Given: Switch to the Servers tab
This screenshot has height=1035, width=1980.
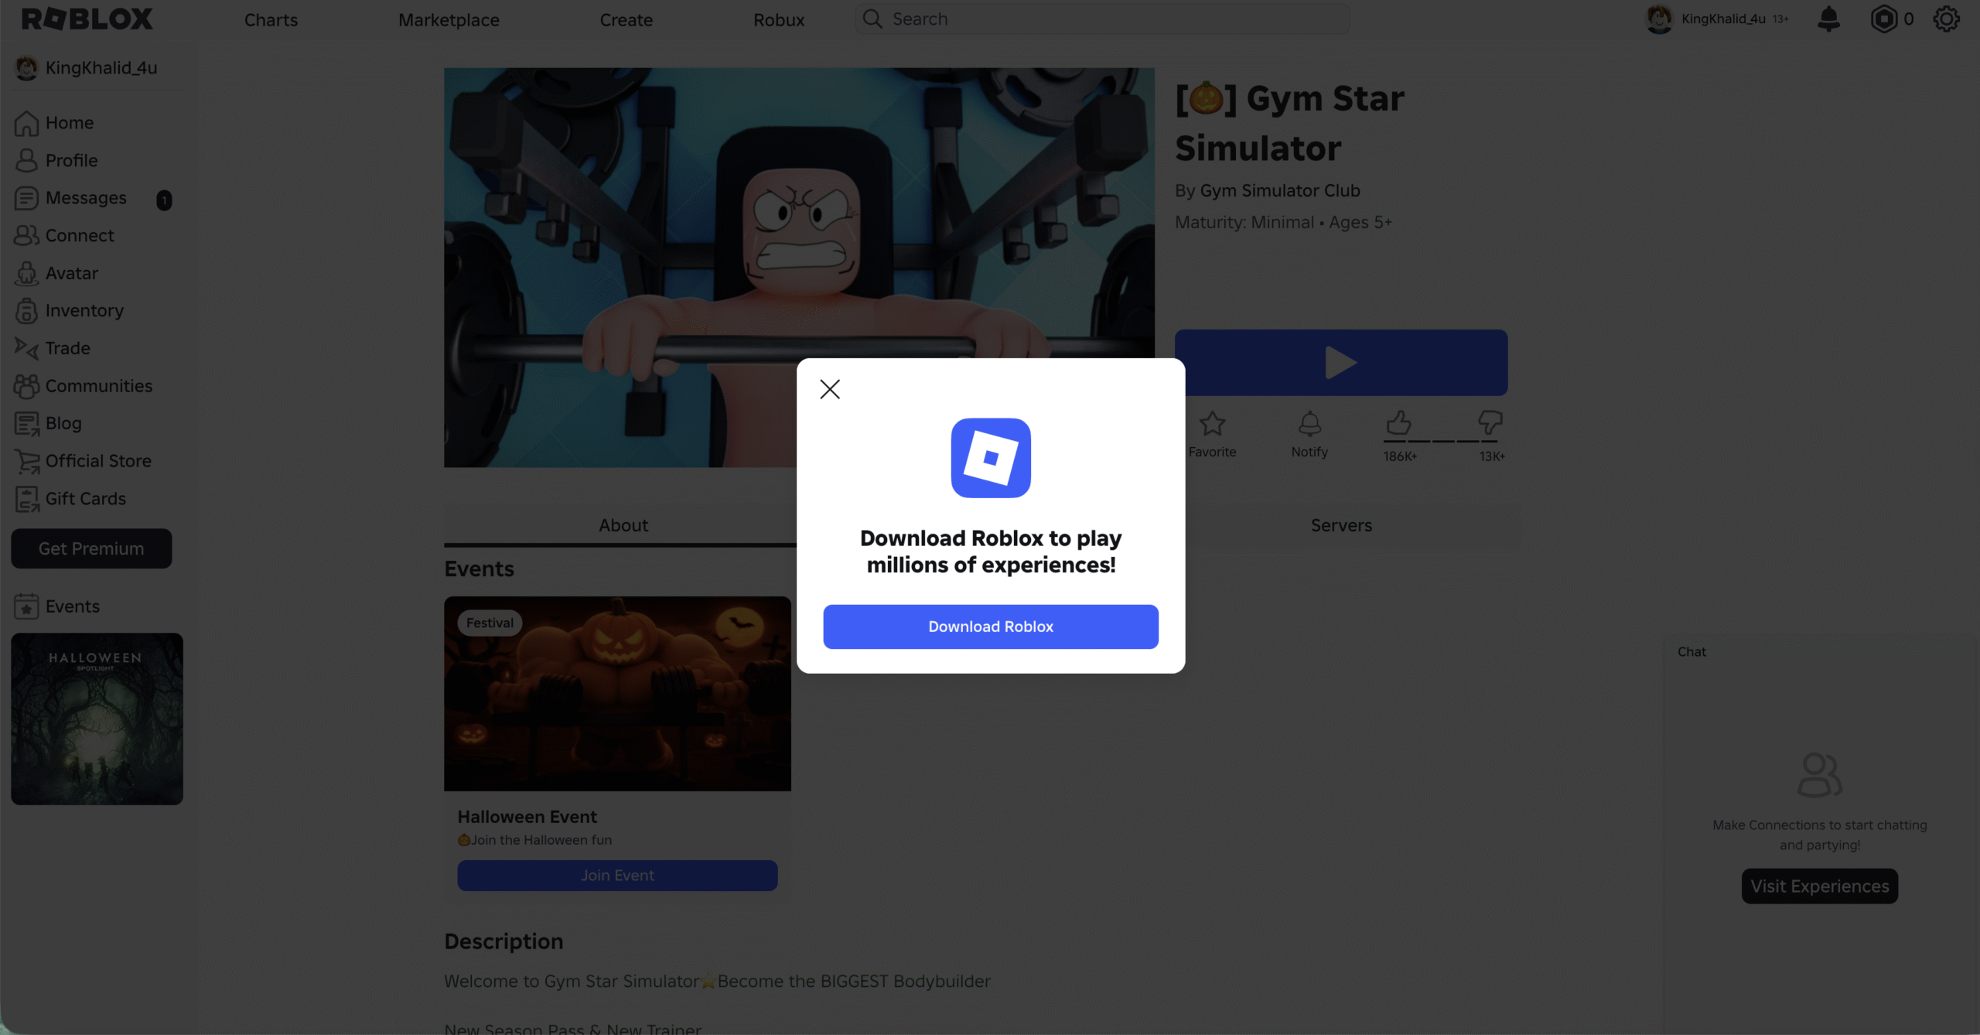Looking at the screenshot, I should tap(1341, 525).
